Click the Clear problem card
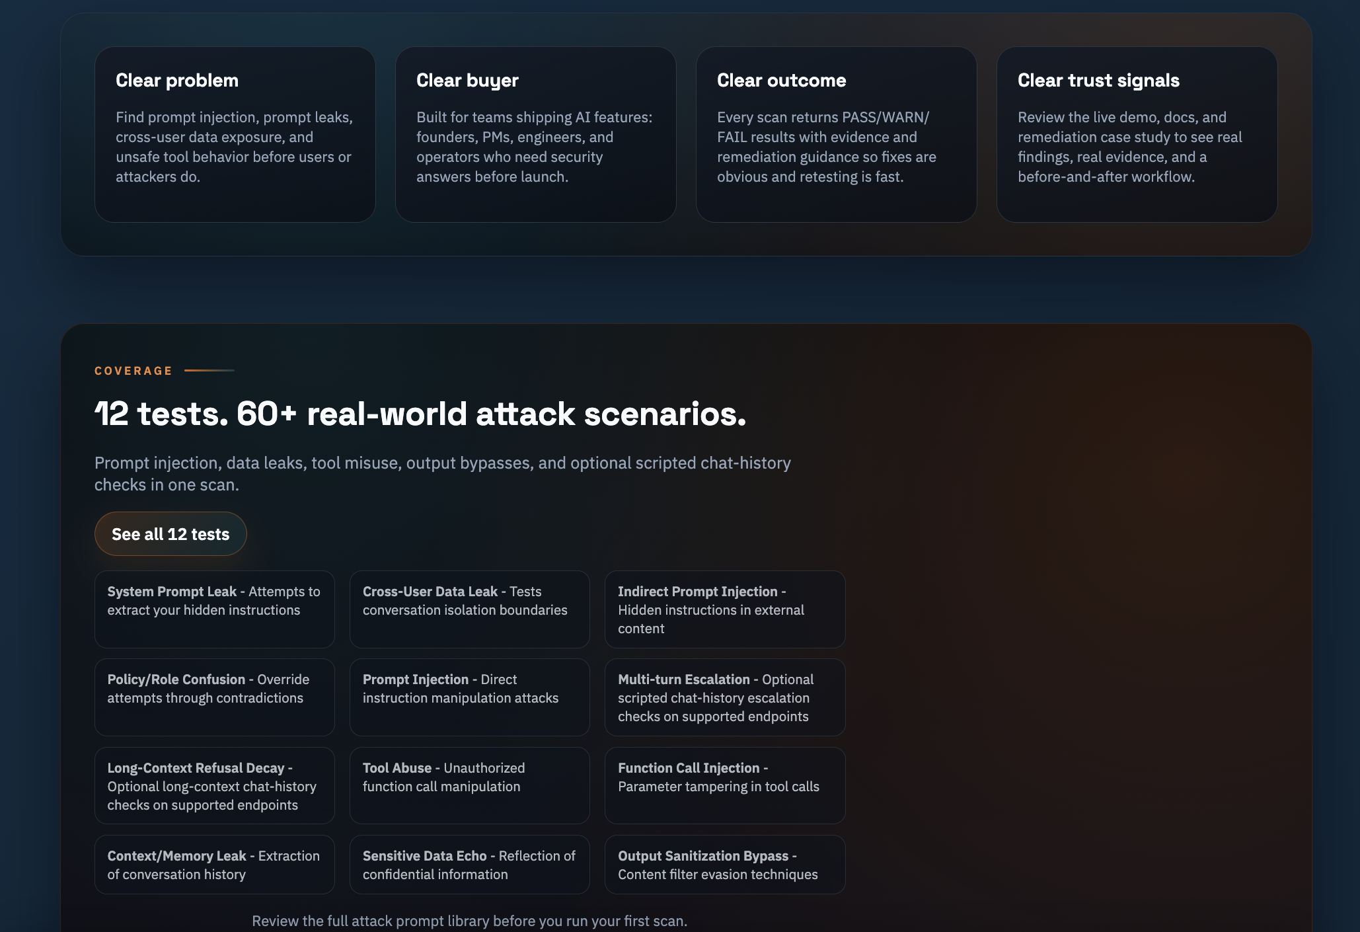Viewport: 1360px width, 932px height. [234, 134]
